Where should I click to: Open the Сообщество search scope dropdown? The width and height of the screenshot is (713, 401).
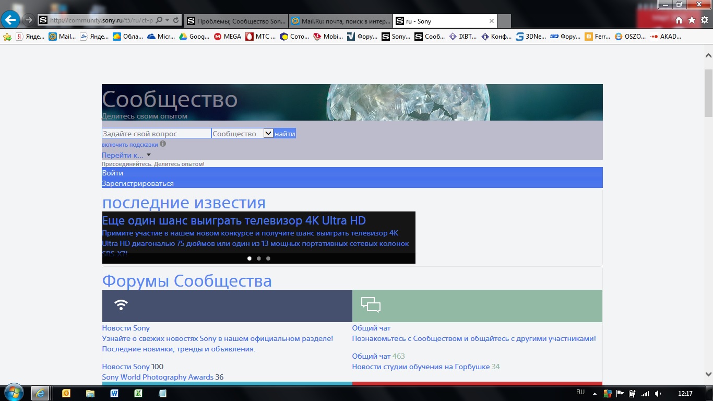tap(268, 134)
